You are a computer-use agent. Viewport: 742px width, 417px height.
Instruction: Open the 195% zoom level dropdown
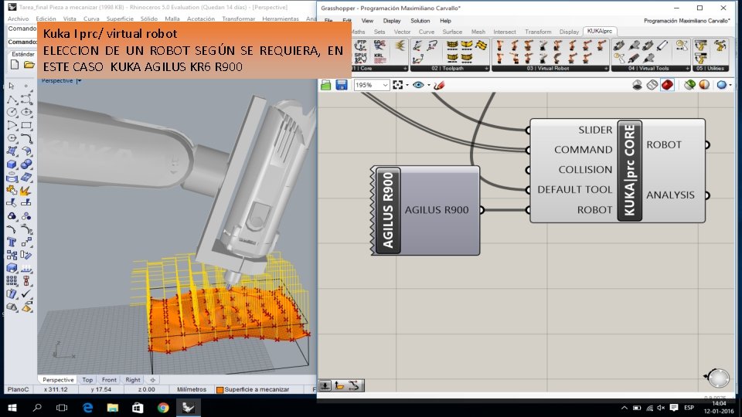pos(385,85)
